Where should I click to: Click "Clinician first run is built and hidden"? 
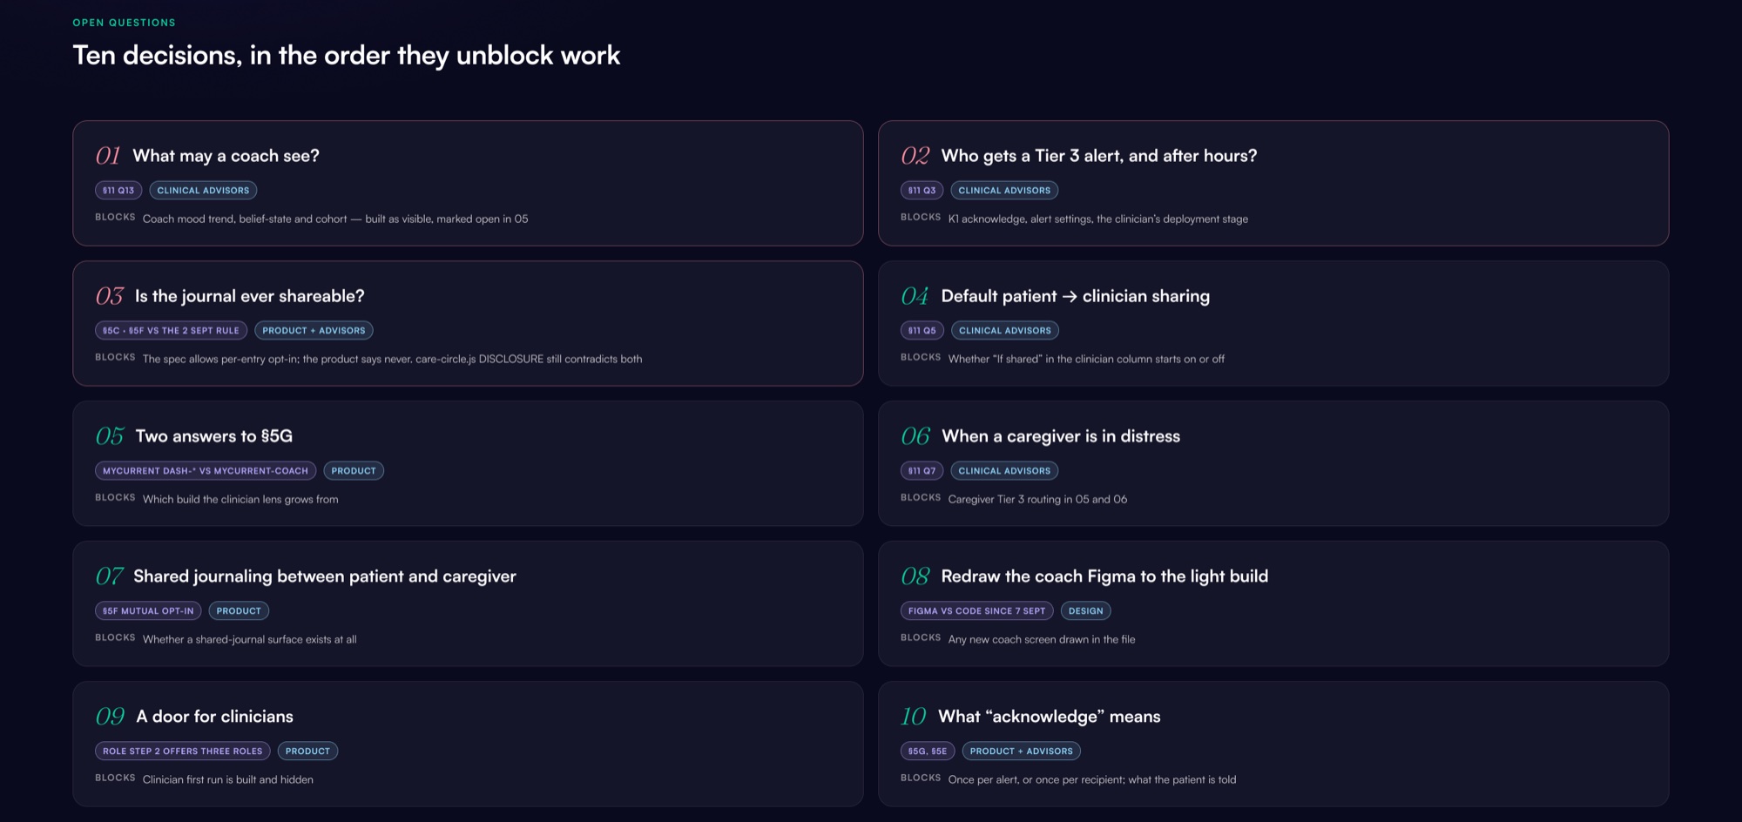[228, 779]
